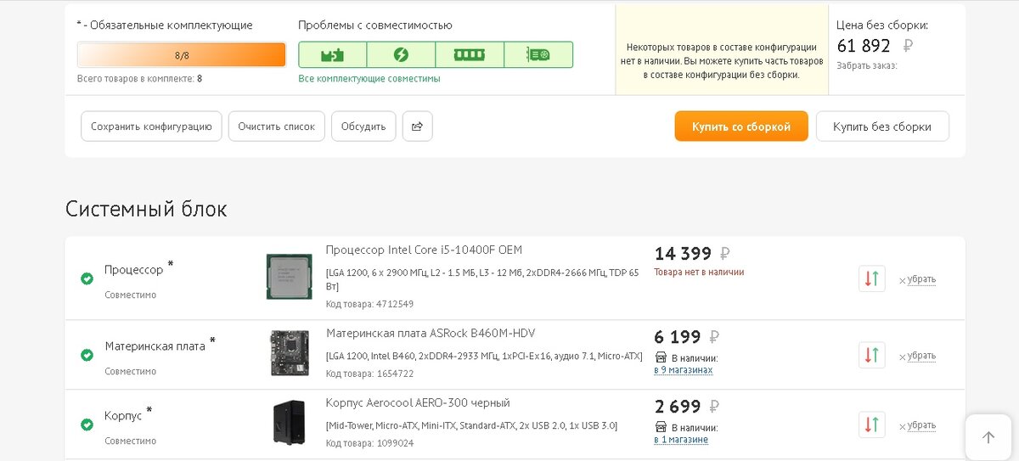Click the swap arrows icon for Корпус
This screenshot has width=1019, height=461.
[x=871, y=424]
